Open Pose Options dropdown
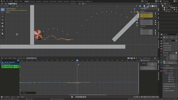This screenshot has height=100, width=178. tap(155, 4)
